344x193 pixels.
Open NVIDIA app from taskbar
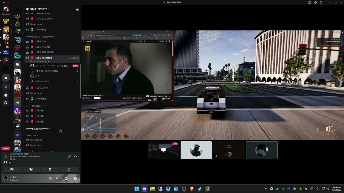tap(207, 189)
